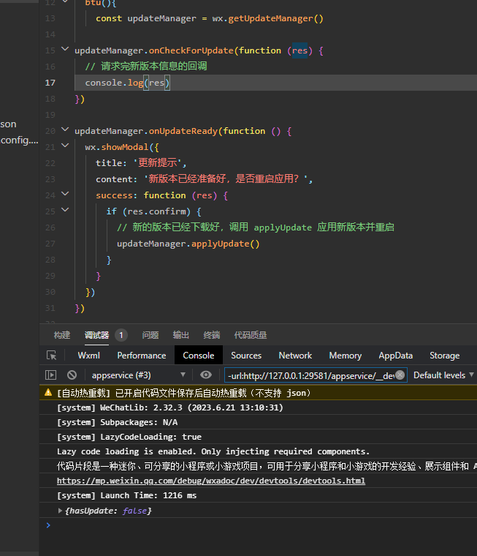Click the Launch Time: 1216 ms log line
477x556 pixels.
(x=127, y=495)
